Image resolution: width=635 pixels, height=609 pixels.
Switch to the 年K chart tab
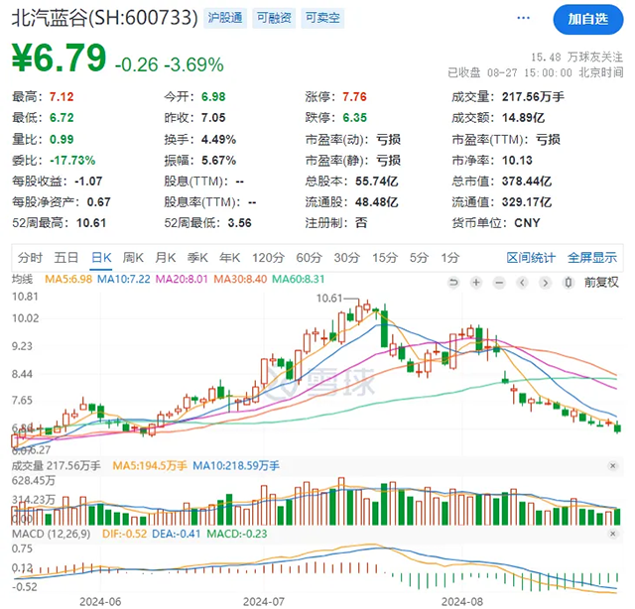tap(229, 258)
